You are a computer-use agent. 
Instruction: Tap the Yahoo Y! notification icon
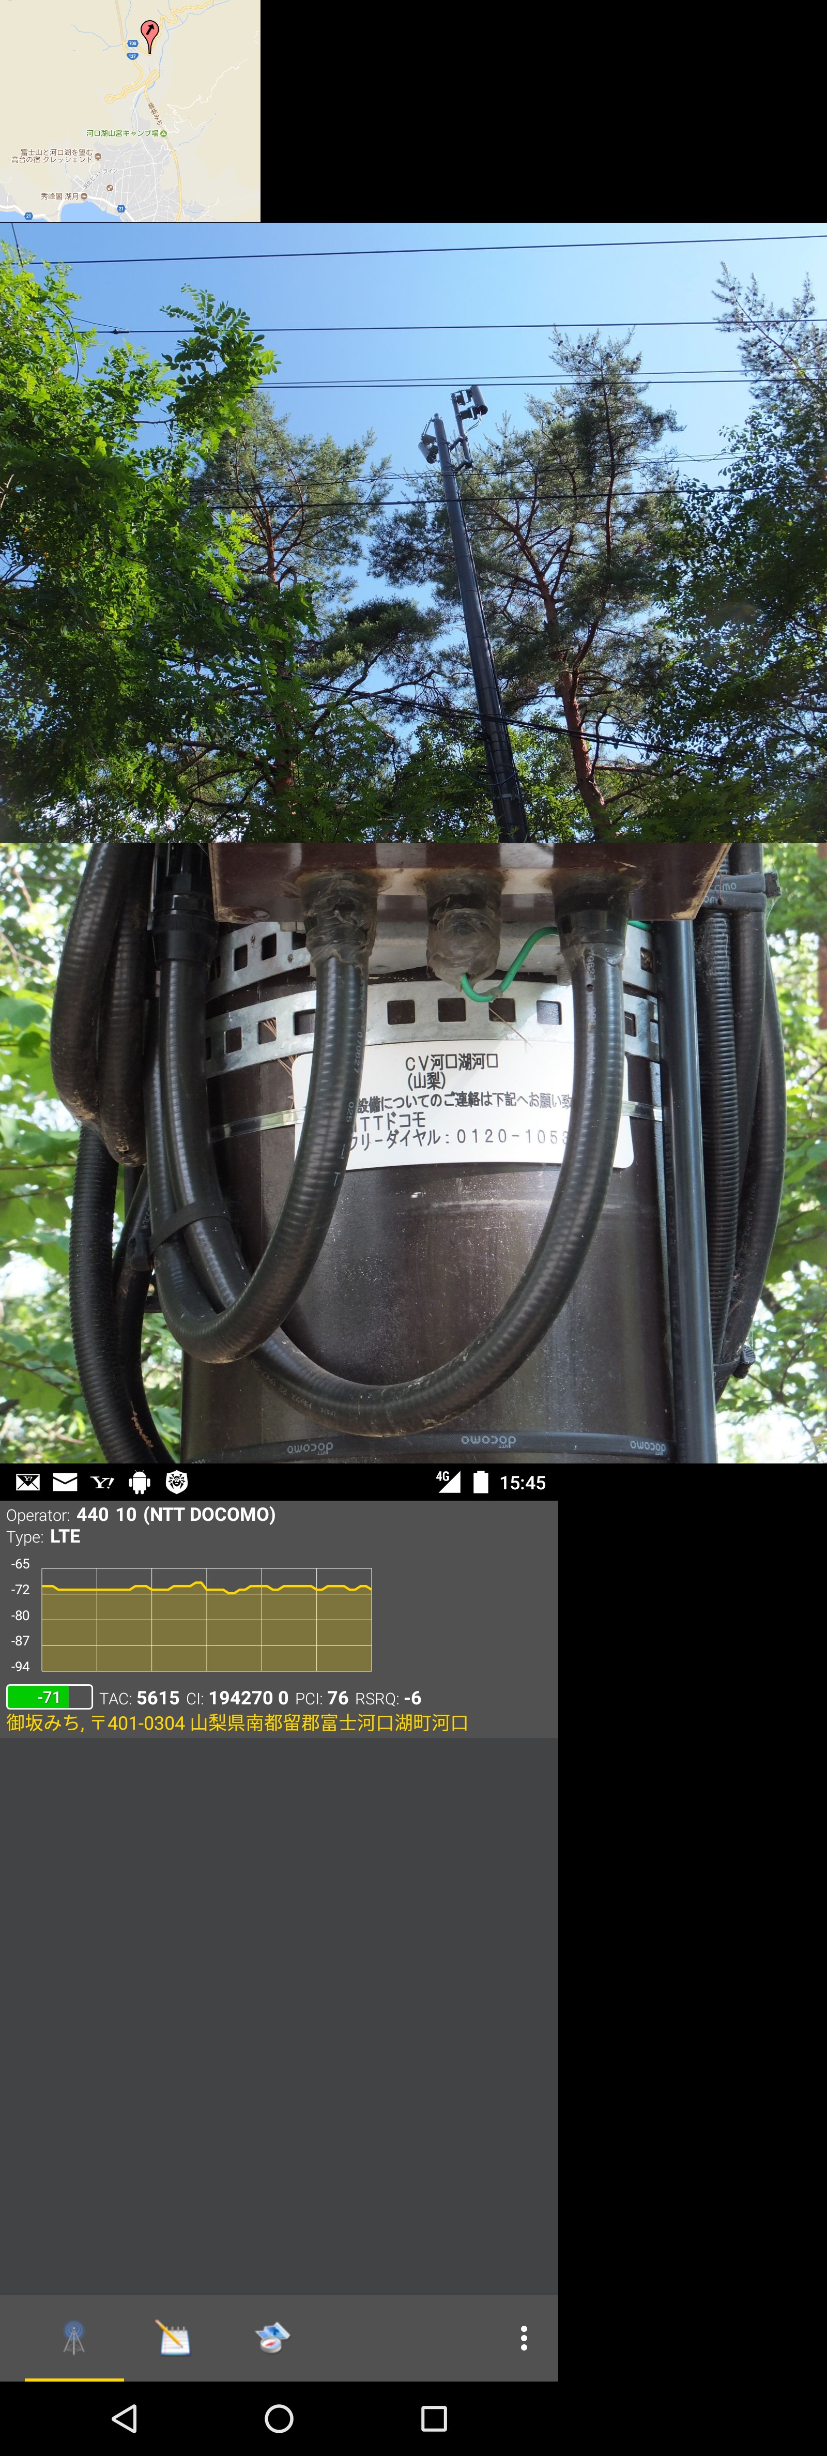102,1482
